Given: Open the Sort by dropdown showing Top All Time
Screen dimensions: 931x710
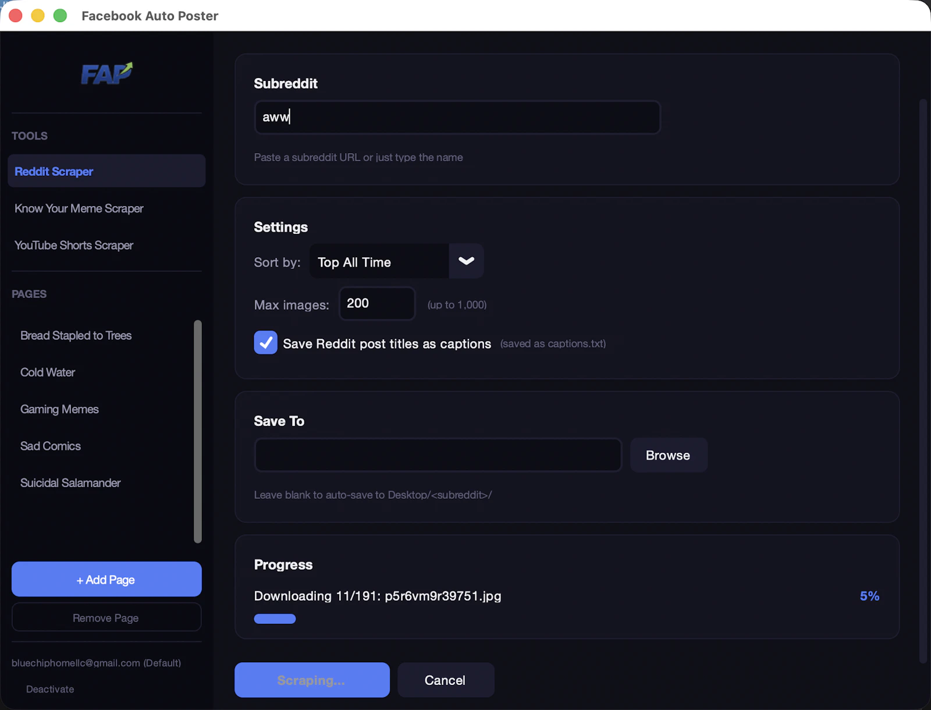Looking at the screenshot, I should click(x=396, y=261).
